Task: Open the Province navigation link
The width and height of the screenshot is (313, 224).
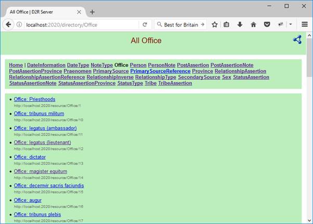Action: point(202,71)
